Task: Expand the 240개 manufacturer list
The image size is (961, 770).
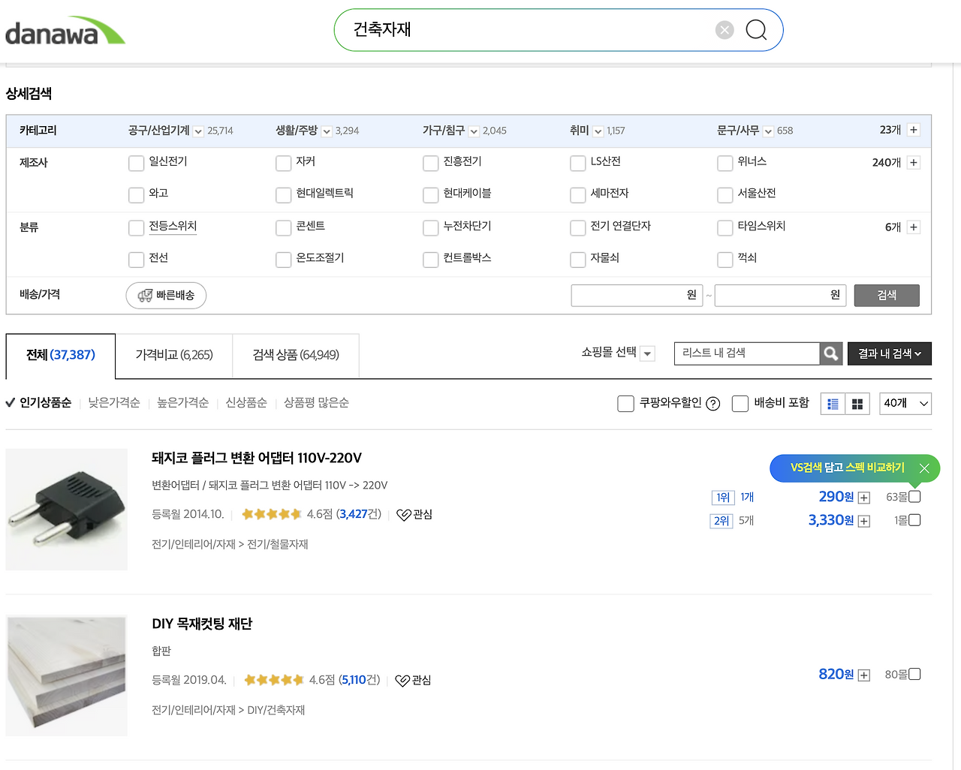Action: [x=914, y=163]
